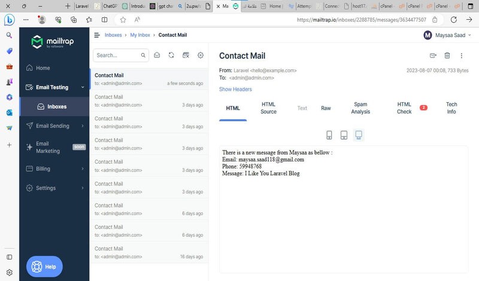View site info padlock icon
This screenshot has width=479, height=281.
pyautogui.click(x=435, y=20)
